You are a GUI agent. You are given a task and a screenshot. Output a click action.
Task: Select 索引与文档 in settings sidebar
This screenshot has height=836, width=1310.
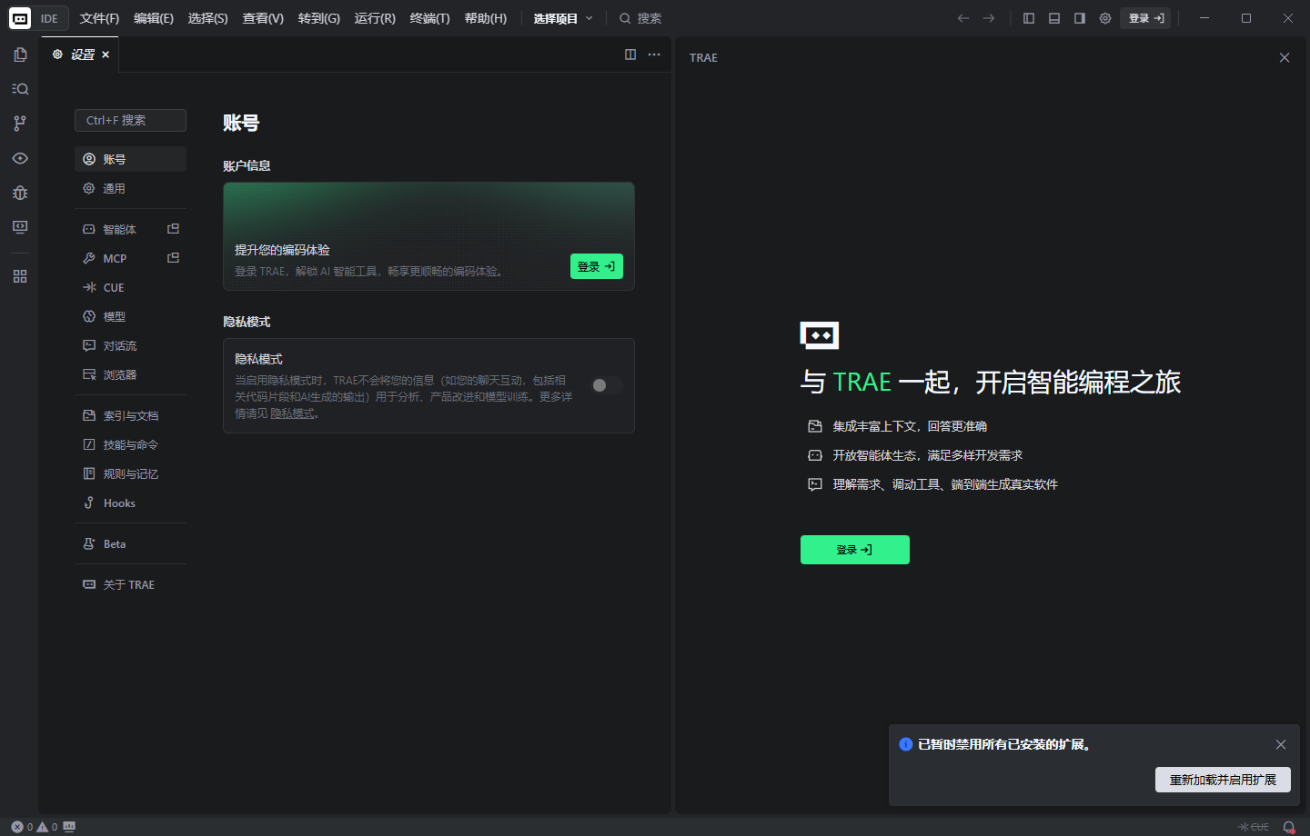click(130, 415)
